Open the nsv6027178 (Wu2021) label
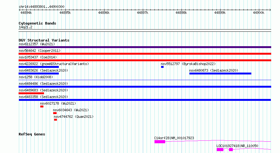Viewport: 280px width, 153px height. 58,103
